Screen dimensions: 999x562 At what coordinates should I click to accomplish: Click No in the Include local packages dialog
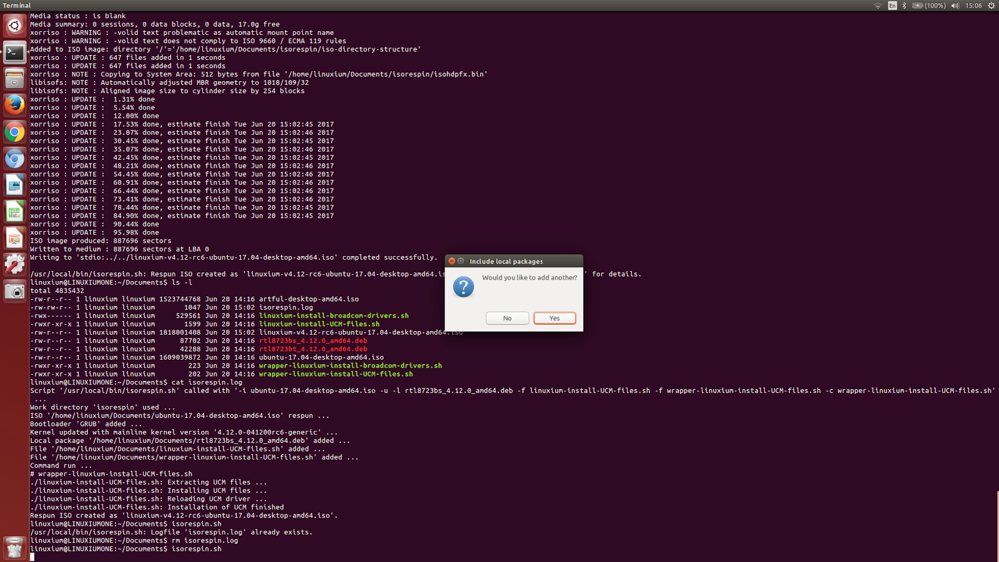coord(507,318)
